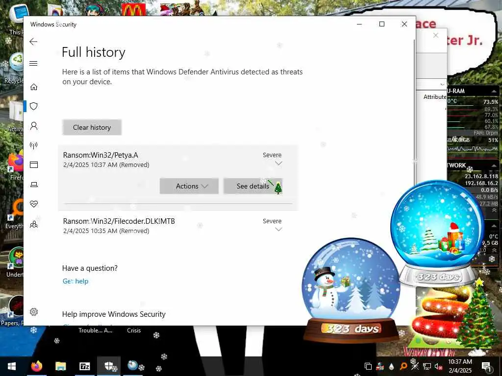Click the globe app taskbar icon
The width and height of the screenshot is (502, 376).
coord(133,366)
